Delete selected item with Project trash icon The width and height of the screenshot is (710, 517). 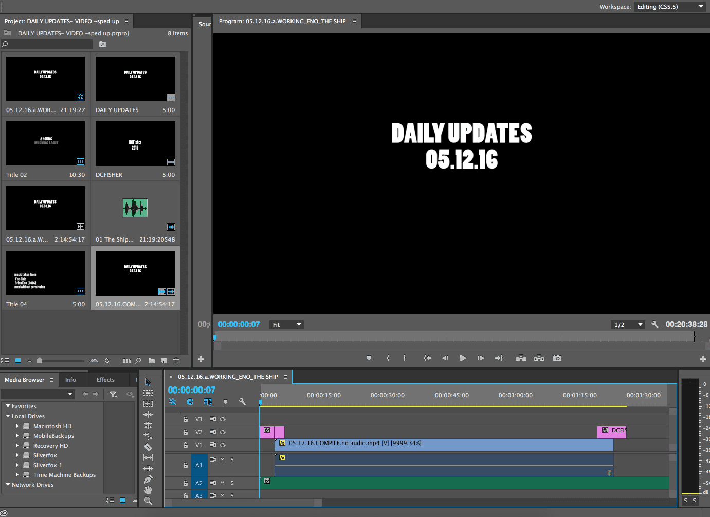pos(176,361)
